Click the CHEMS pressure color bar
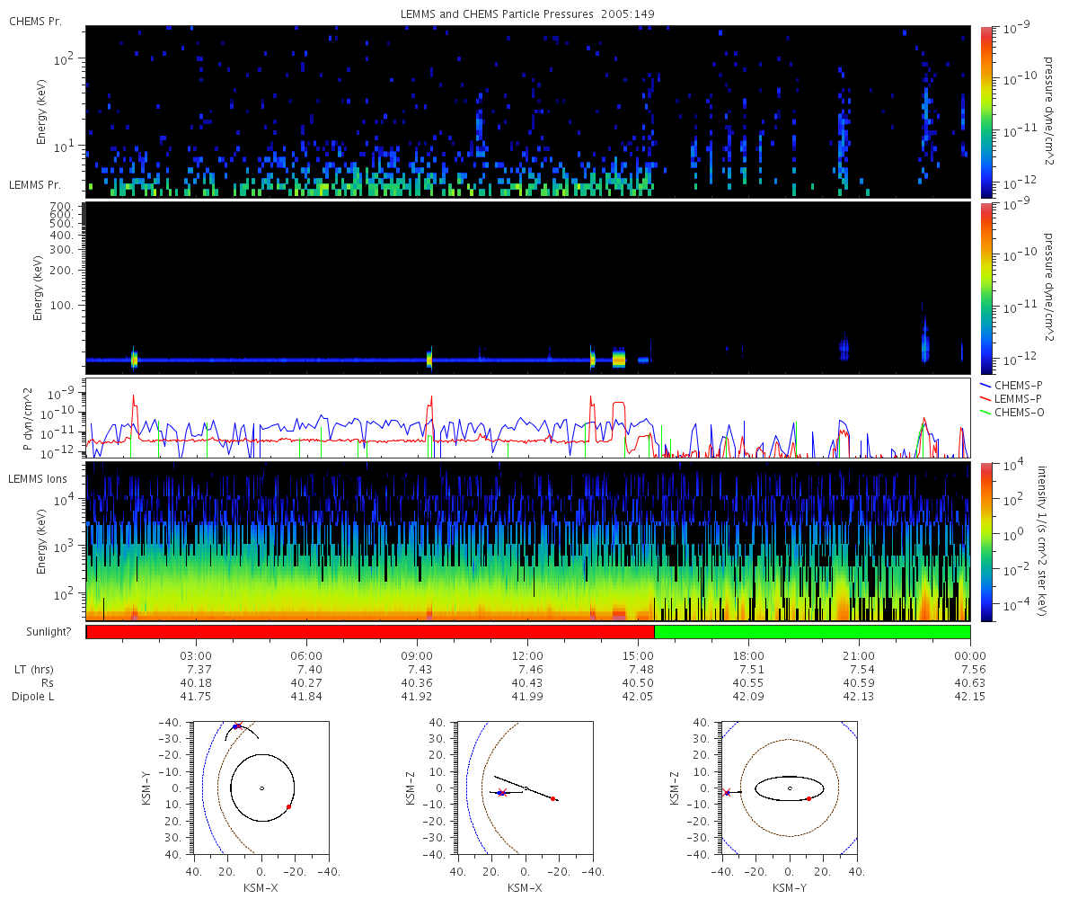 pos(986,111)
